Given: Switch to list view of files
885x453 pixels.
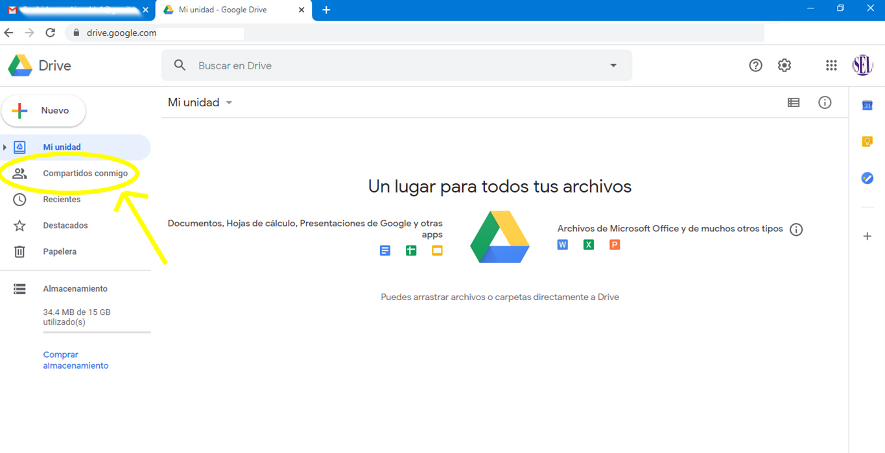Looking at the screenshot, I should pyautogui.click(x=793, y=102).
